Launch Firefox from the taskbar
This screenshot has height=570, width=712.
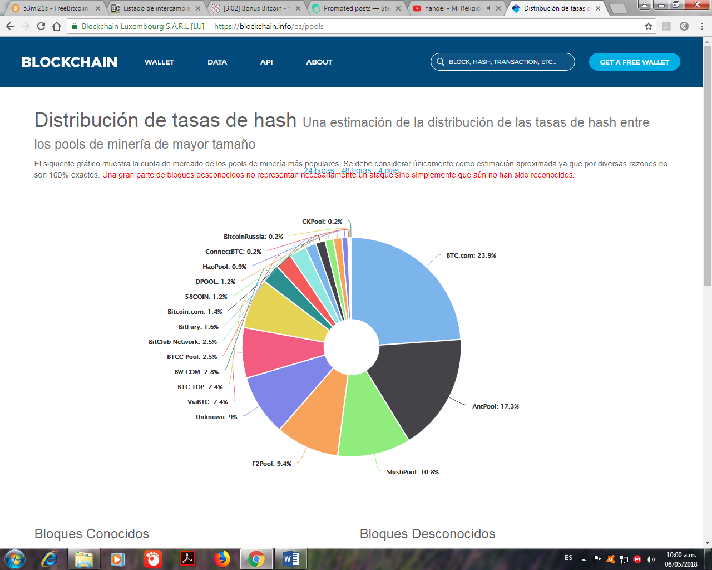pyautogui.click(x=222, y=558)
